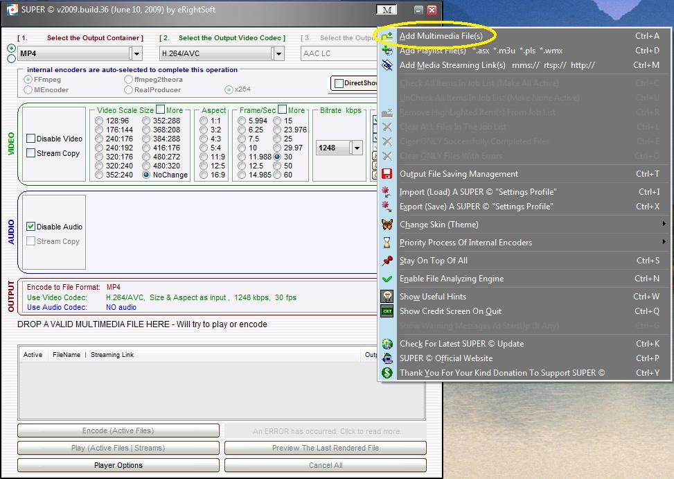The image size is (674, 479).
Task: Click the Add Media Streaming Link(s) icon
Action: point(387,65)
